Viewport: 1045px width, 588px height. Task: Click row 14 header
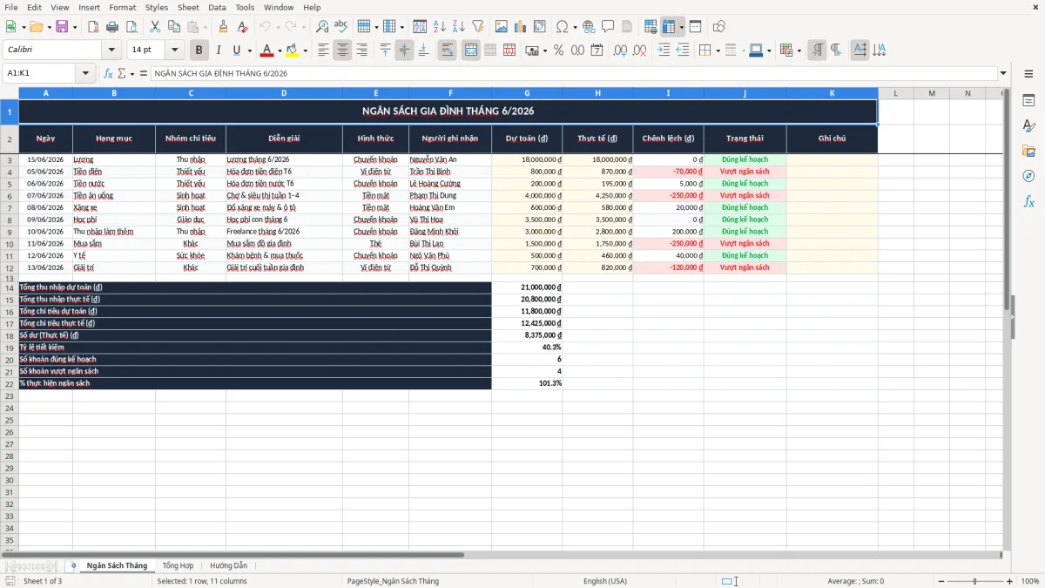10,287
